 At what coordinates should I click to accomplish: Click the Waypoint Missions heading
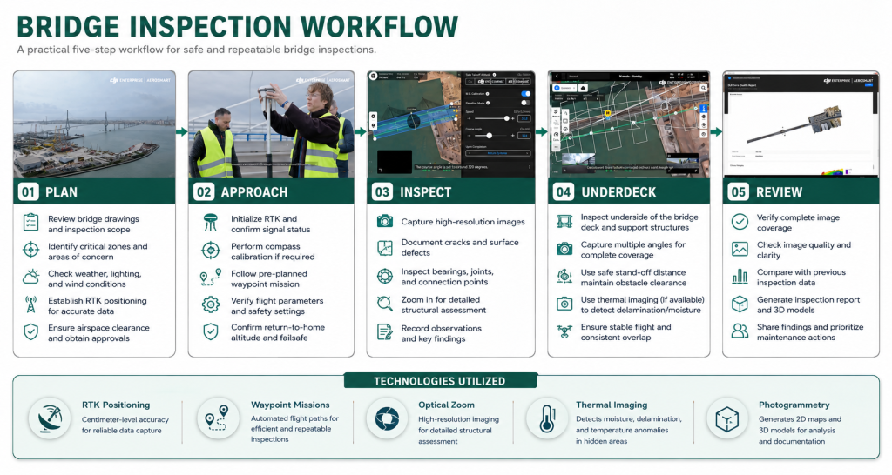(290, 405)
